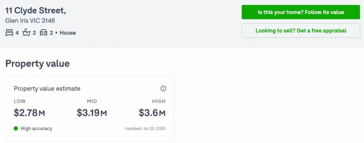The image size is (364, 143).
Task: Click the car parking spaces icon
Action: point(43,33)
